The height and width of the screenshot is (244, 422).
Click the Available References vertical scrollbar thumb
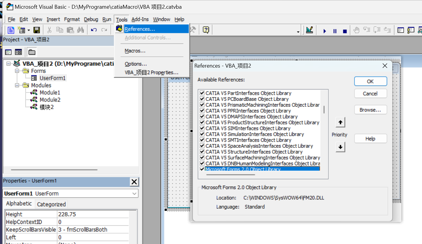pyautogui.click(x=324, y=109)
